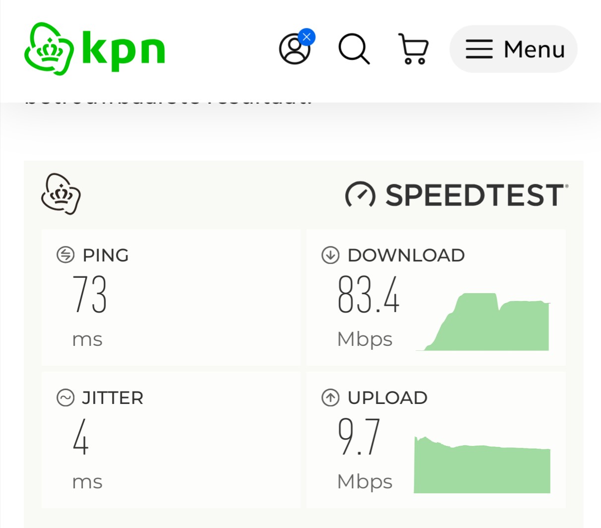Click the upload speed graph
Image resolution: width=601 pixels, height=528 pixels.
pyautogui.click(x=482, y=464)
